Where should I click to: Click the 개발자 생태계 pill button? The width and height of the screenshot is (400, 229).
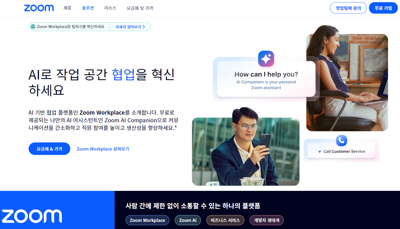(x=267, y=220)
